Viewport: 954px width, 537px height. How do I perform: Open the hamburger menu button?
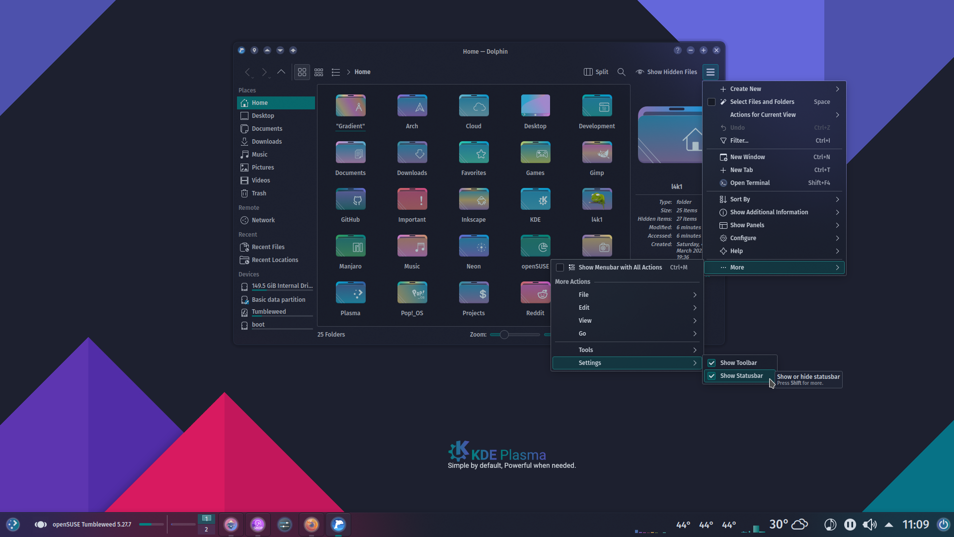click(711, 72)
